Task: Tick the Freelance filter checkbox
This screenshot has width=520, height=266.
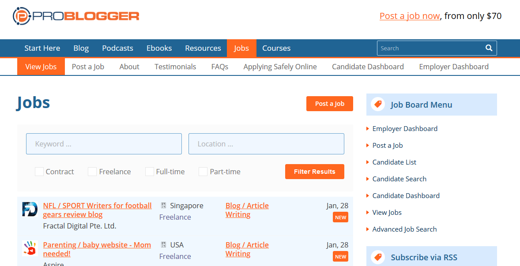Action: (x=92, y=172)
